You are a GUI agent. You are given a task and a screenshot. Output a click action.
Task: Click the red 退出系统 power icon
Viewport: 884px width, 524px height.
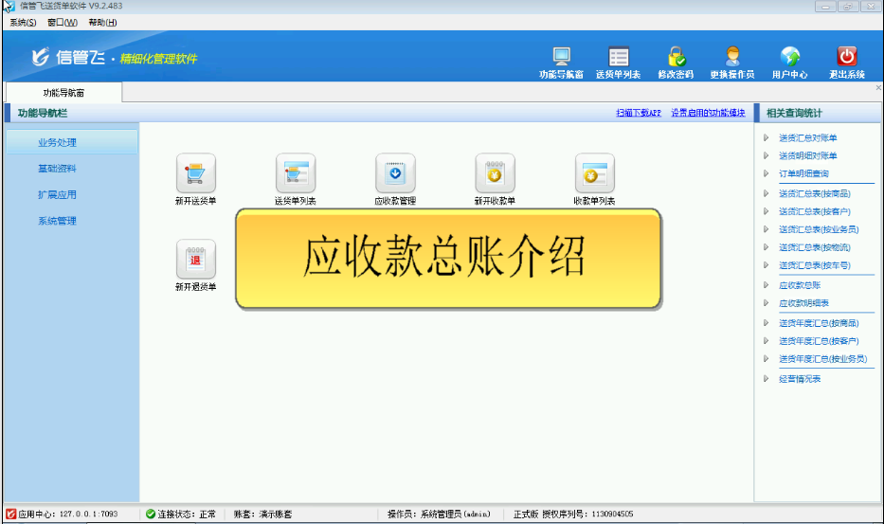[847, 58]
